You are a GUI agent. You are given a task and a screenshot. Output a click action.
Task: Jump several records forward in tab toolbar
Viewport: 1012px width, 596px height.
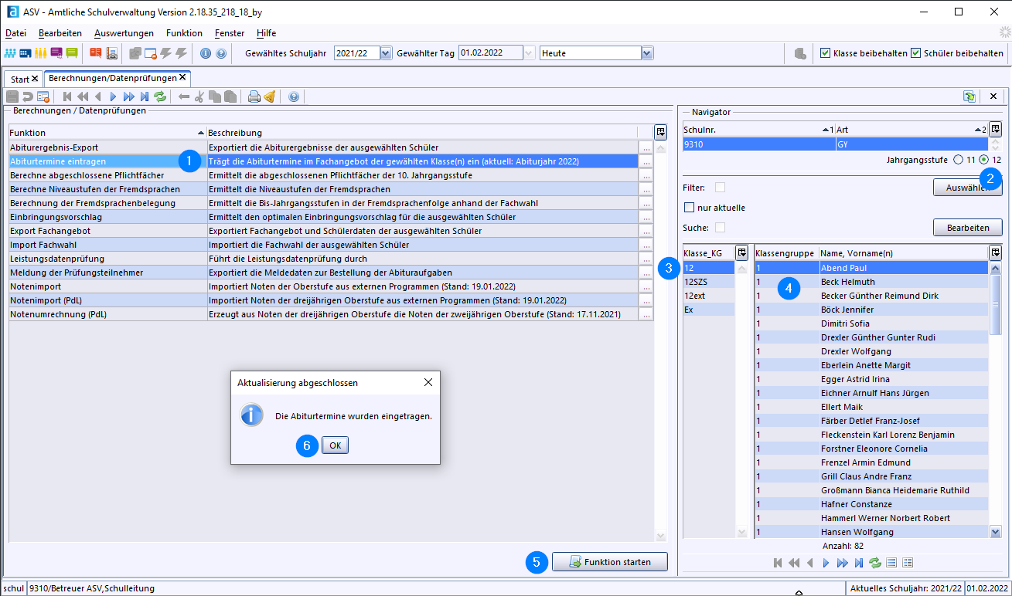pyautogui.click(x=129, y=97)
